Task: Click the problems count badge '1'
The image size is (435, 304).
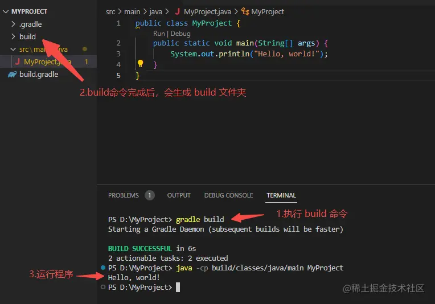Action: pyautogui.click(x=150, y=195)
